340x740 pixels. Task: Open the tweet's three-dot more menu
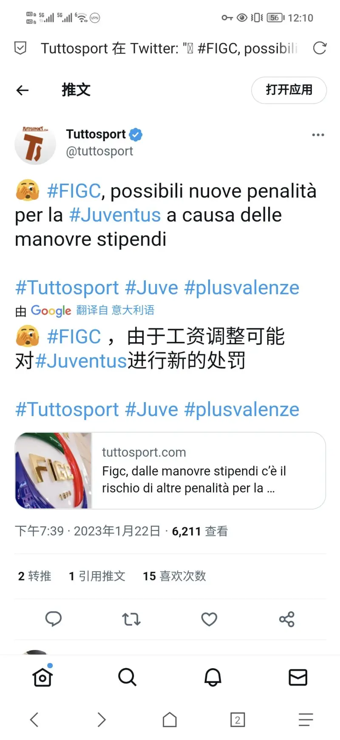[318, 135]
